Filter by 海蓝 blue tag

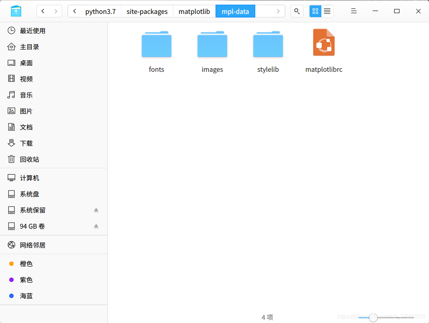[x=54, y=296]
